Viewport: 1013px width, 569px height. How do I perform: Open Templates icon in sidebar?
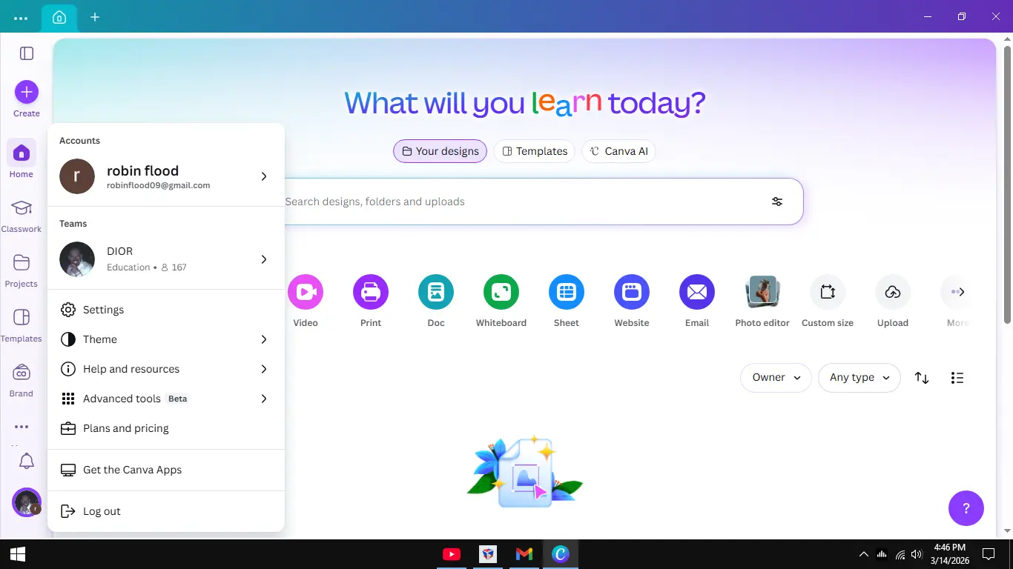[22, 318]
